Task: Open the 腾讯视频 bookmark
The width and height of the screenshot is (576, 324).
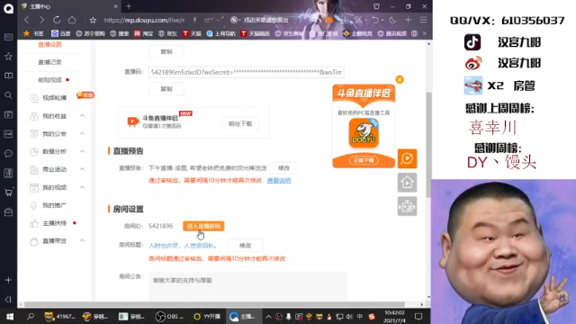Action: pos(392,33)
